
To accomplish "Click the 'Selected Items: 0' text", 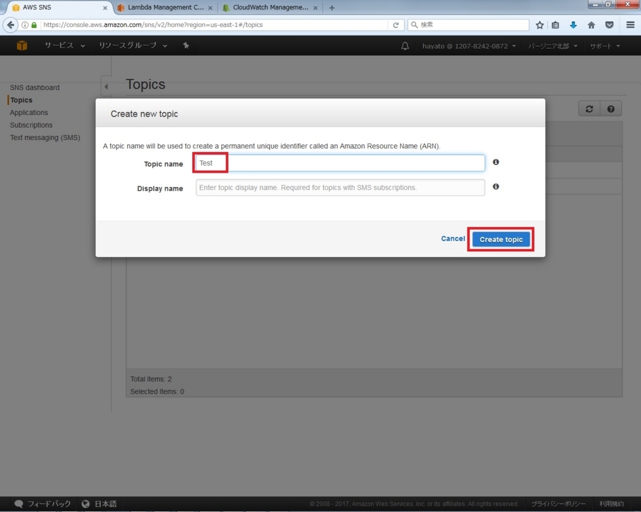I will (157, 391).
